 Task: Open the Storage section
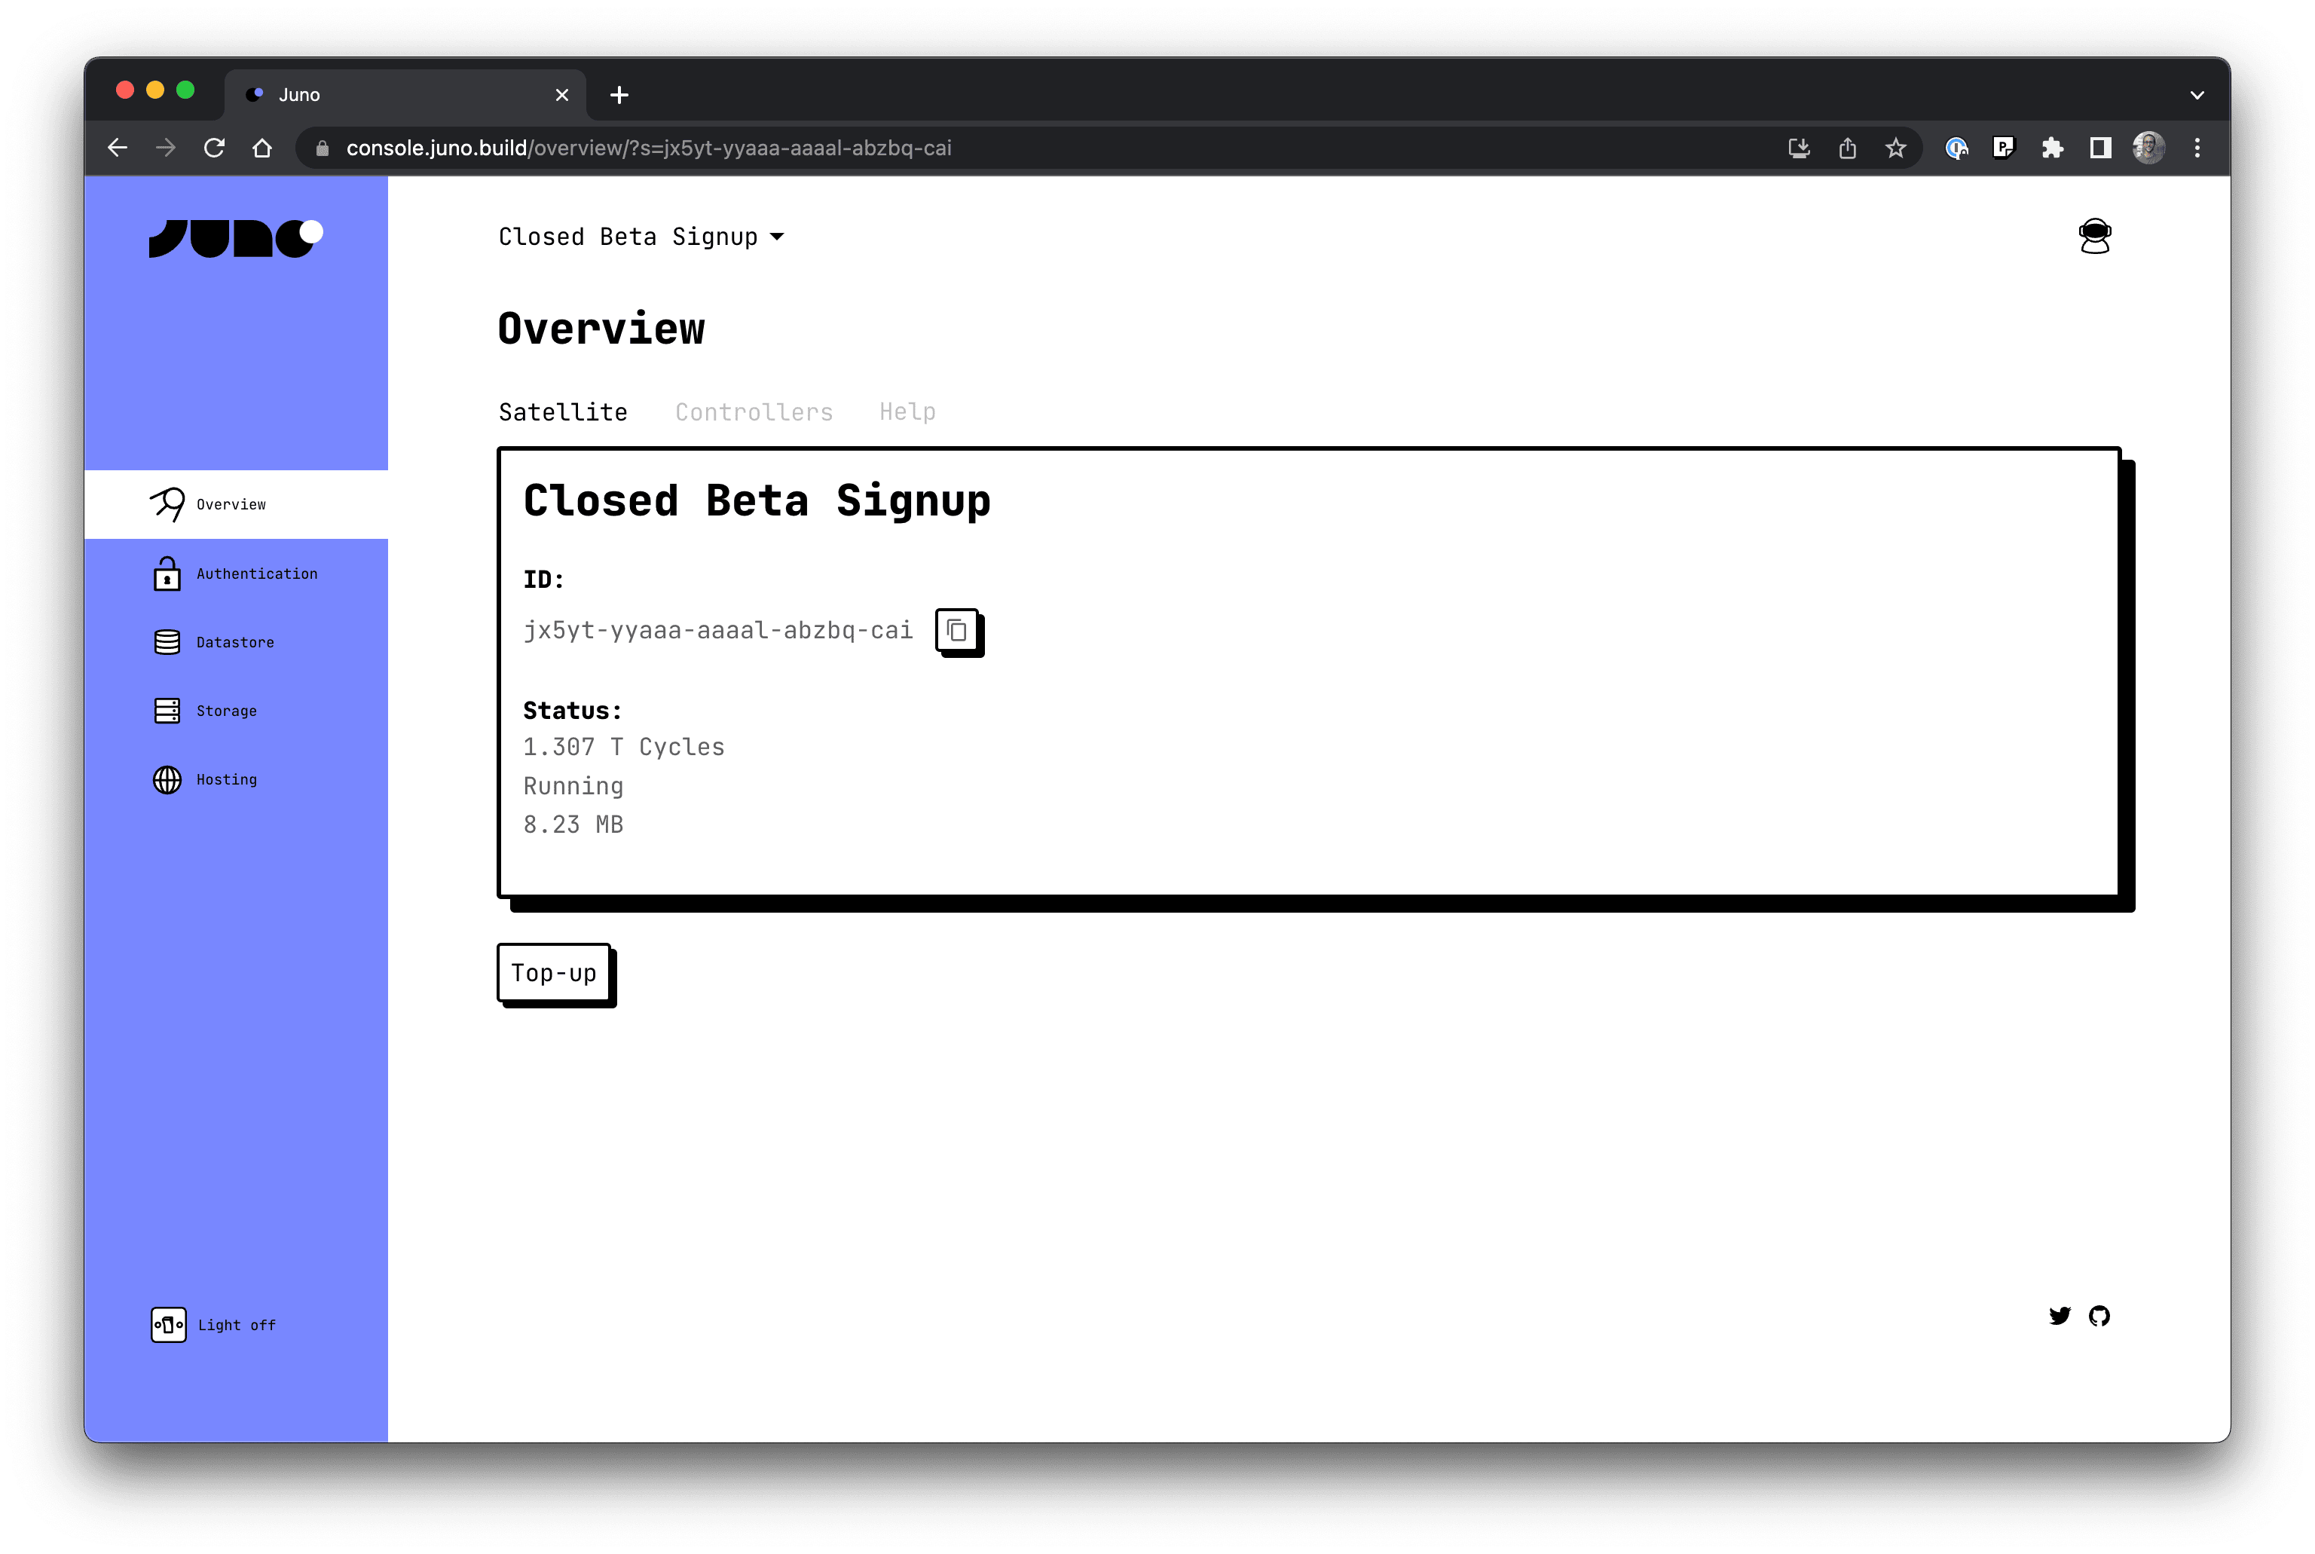point(226,710)
